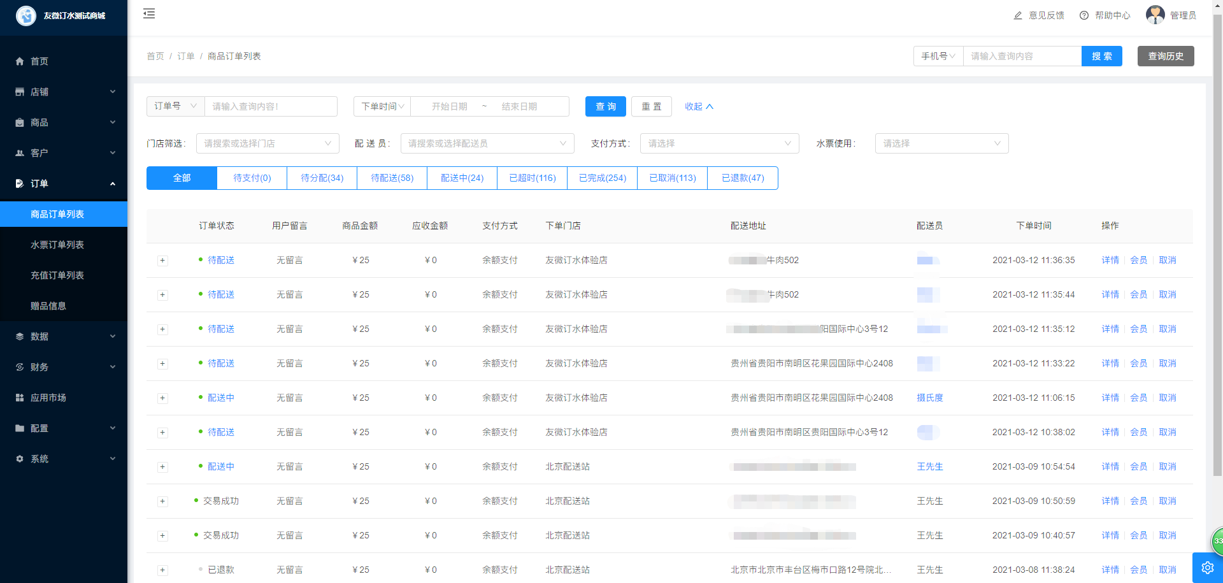The width and height of the screenshot is (1223, 583).
Task: Open 详情 for order 2021-03-12 11:36:35
Action: coord(1110,260)
